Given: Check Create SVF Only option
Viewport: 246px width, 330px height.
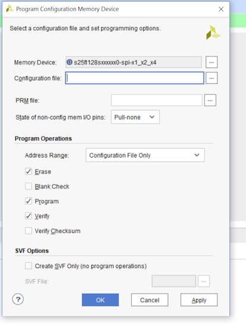Looking at the screenshot, I should [29, 266].
